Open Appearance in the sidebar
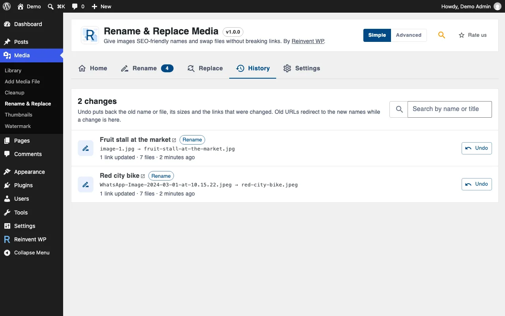Screen dimensions: 505x316 click(32, 172)
